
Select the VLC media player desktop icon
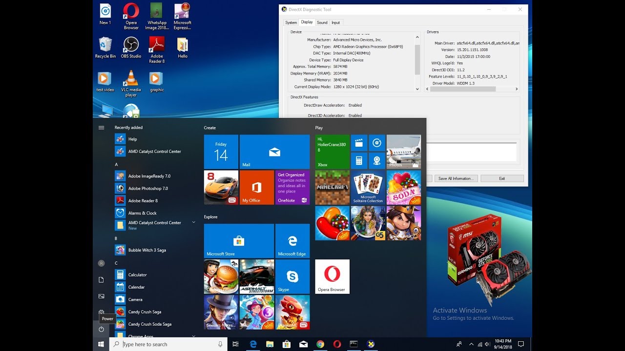click(x=131, y=84)
